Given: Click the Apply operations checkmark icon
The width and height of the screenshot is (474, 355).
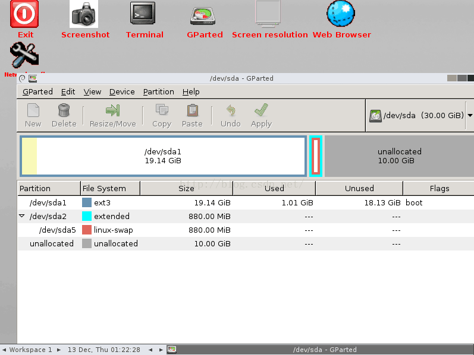Looking at the screenshot, I should [x=260, y=110].
